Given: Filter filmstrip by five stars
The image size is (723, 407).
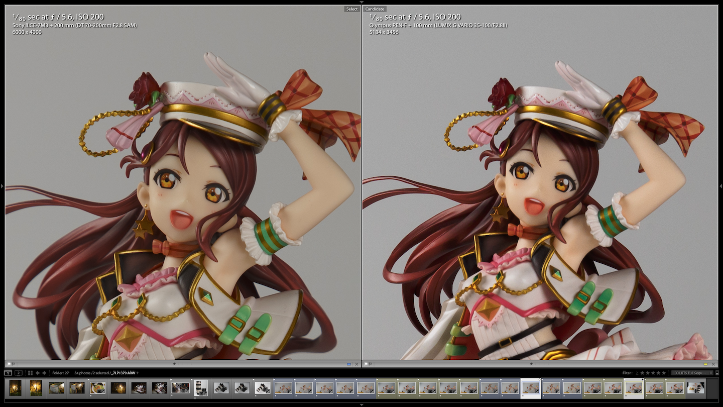Looking at the screenshot, I should [664, 373].
